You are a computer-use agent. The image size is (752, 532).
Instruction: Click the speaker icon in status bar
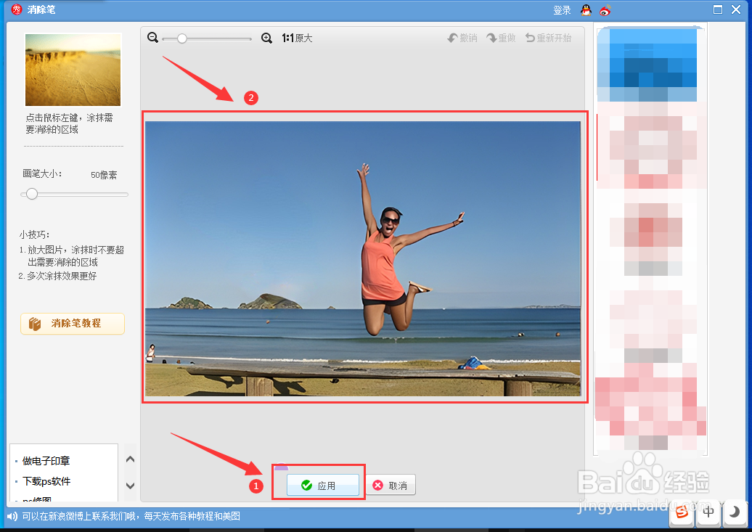click(12, 516)
